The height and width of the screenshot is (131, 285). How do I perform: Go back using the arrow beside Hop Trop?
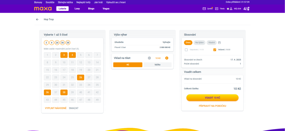pyautogui.click(x=37, y=19)
